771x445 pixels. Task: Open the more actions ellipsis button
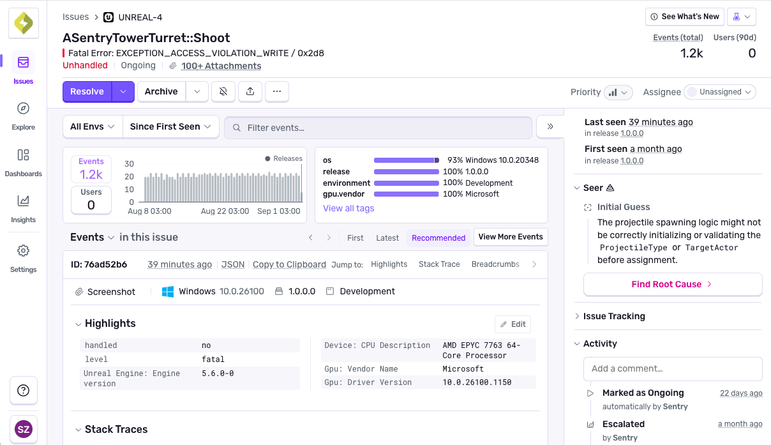click(277, 91)
